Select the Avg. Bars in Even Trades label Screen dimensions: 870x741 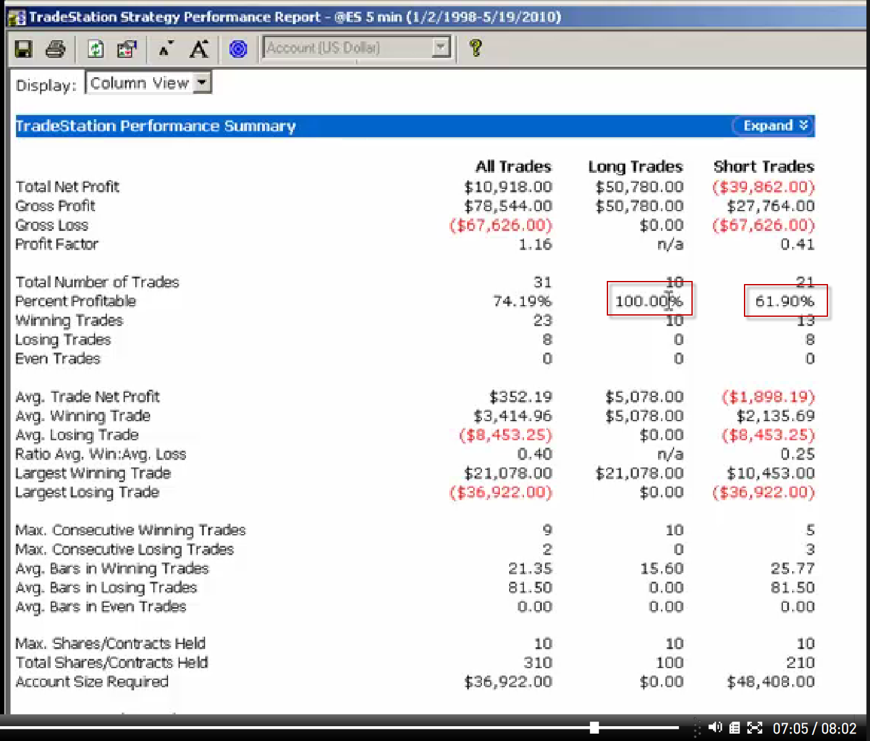click(101, 606)
